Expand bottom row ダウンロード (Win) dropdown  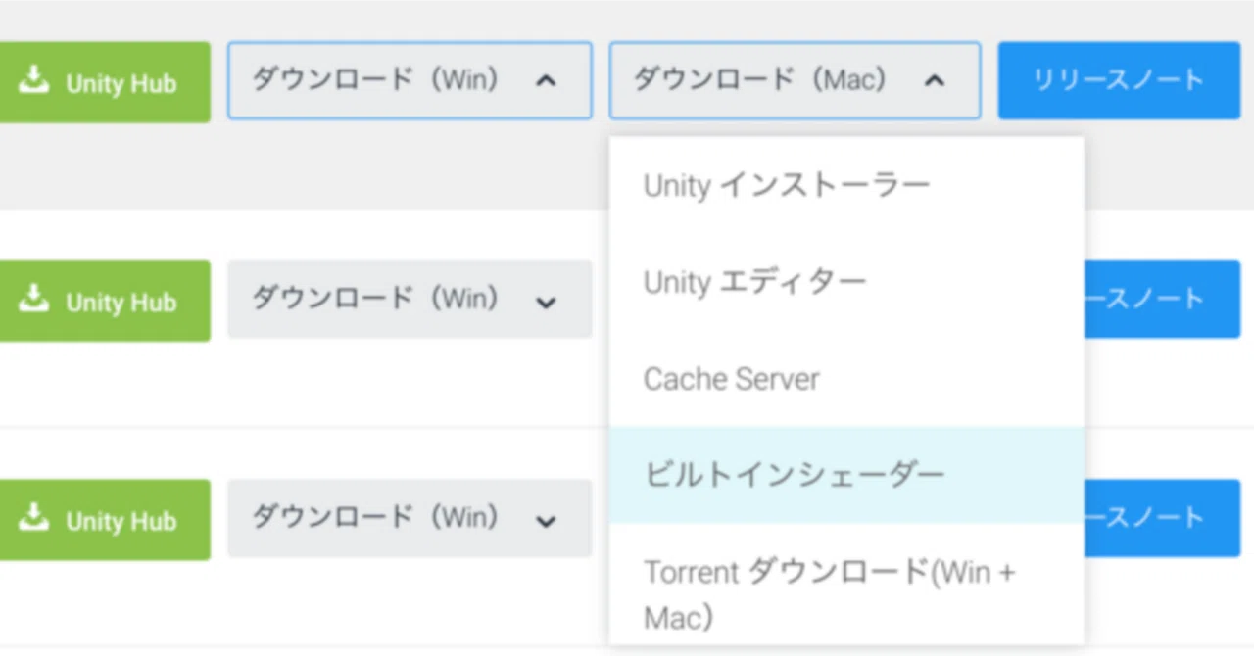[410, 518]
